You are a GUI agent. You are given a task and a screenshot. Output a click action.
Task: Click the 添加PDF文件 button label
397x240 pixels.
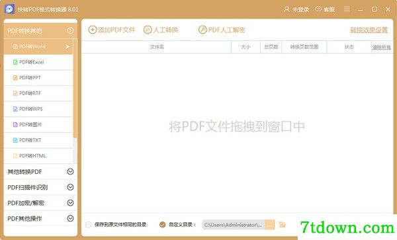tap(116, 30)
